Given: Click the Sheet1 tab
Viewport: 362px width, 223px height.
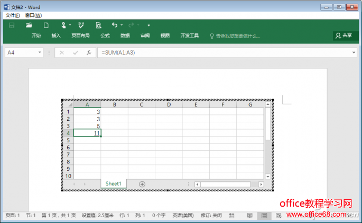Looking at the screenshot, I should (x=113, y=183).
